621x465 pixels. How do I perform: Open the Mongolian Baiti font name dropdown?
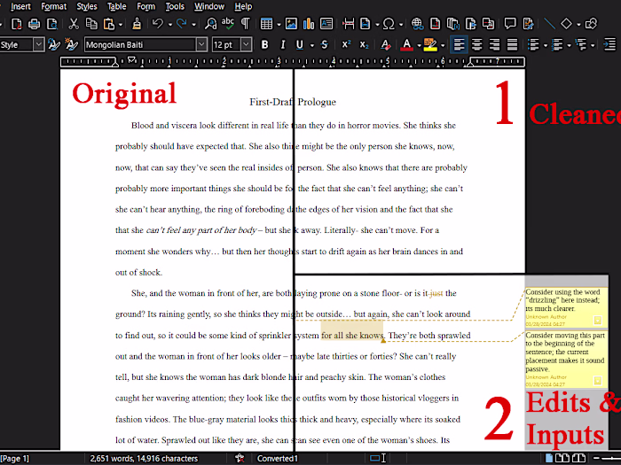[x=201, y=44]
